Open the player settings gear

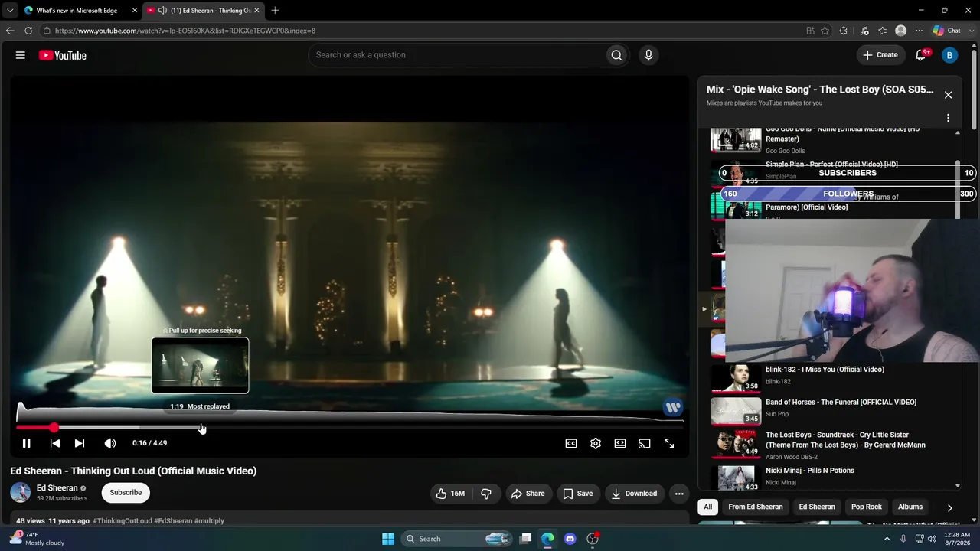pyautogui.click(x=596, y=443)
